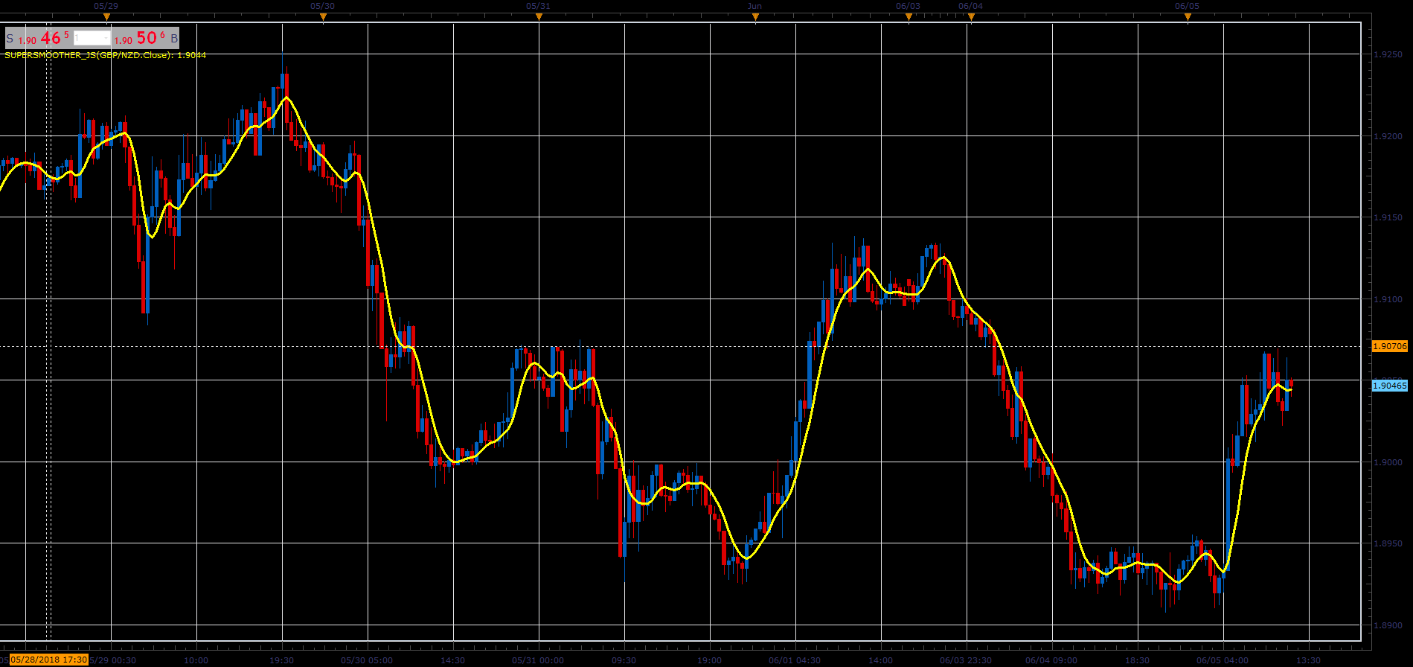Viewport: 1413px width, 667px height.
Task: Click the 14:00 time axis label
Action: (x=881, y=660)
